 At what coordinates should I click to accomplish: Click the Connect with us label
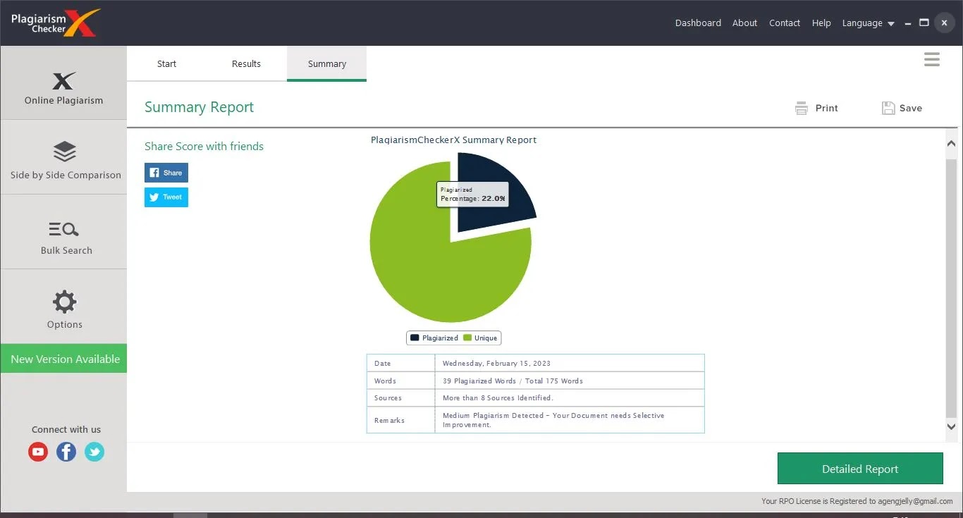[66, 429]
